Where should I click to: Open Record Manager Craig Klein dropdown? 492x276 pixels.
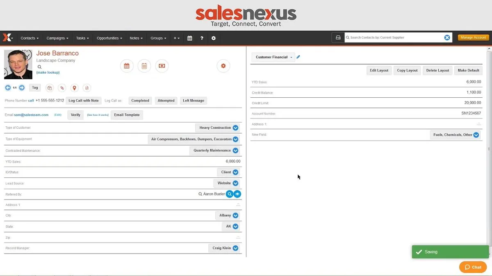tap(224, 248)
